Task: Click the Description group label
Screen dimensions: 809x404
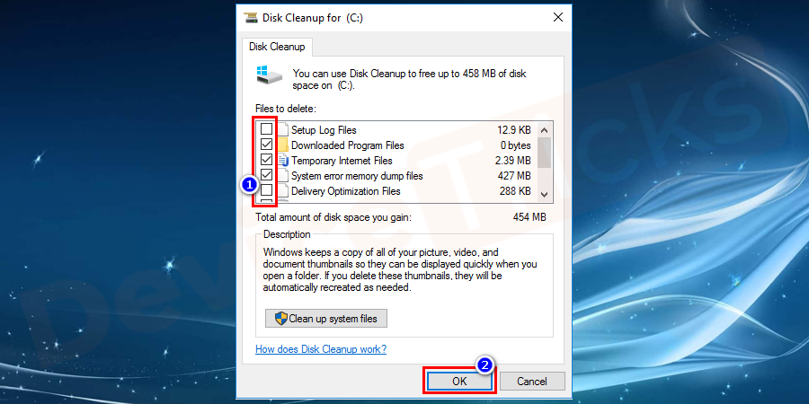Action: pyautogui.click(x=287, y=234)
